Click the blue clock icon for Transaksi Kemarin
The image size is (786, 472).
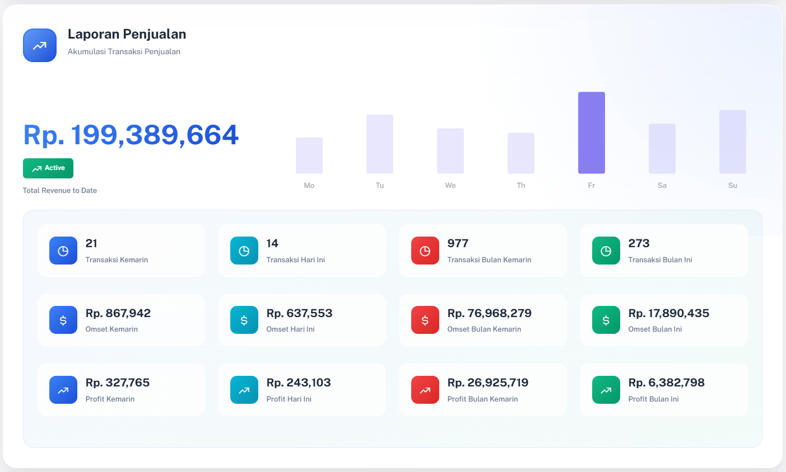coord(63,251)
